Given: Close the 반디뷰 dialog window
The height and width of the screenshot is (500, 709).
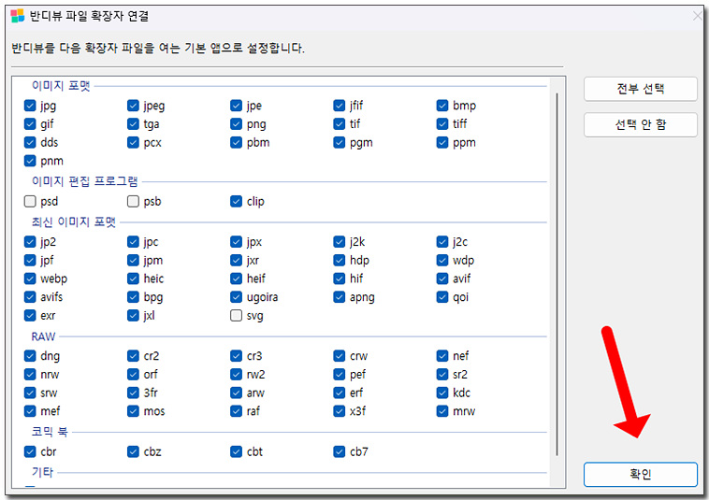Looking at the screenshot, I should pyautogui.click(x=698, y=16).
